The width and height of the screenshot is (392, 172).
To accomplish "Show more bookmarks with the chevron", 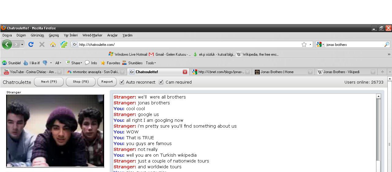I will [389, 54].
